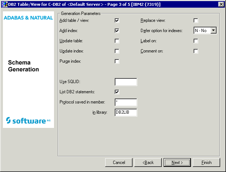
Task: Proceed with the Next button
Action: coord(177,162)
